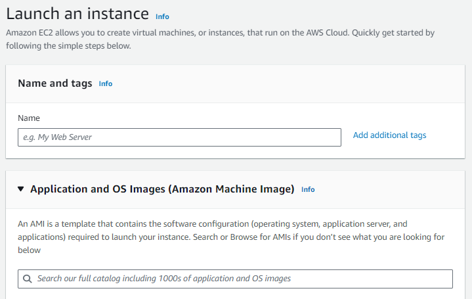Open Info link for Application and OS Images
Image resolution: width=472 pixels, height=299 pixels.
click(x=308, y=189)
